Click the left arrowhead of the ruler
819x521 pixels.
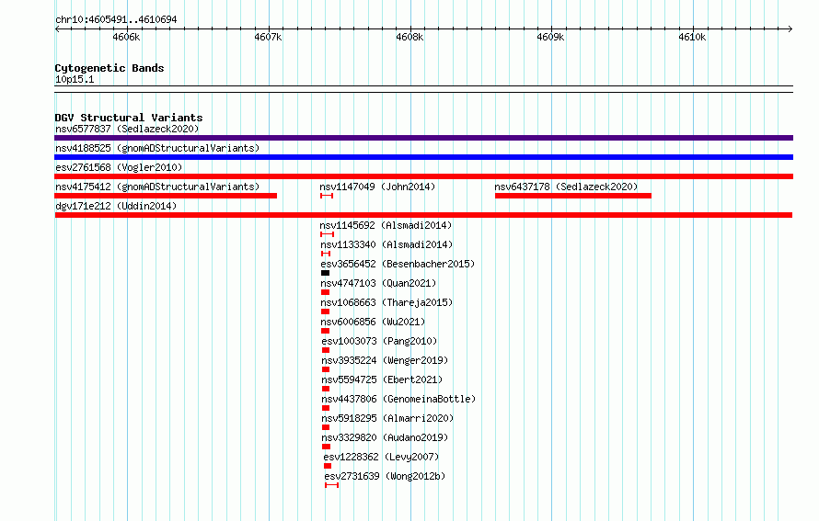[57, 28]
